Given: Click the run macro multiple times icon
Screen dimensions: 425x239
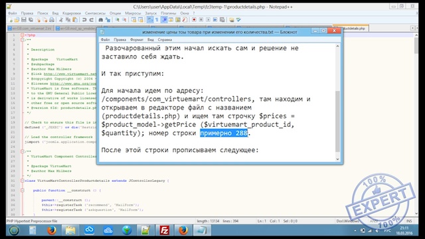Looking at the screenshot, I should click(x=215, y=20).
